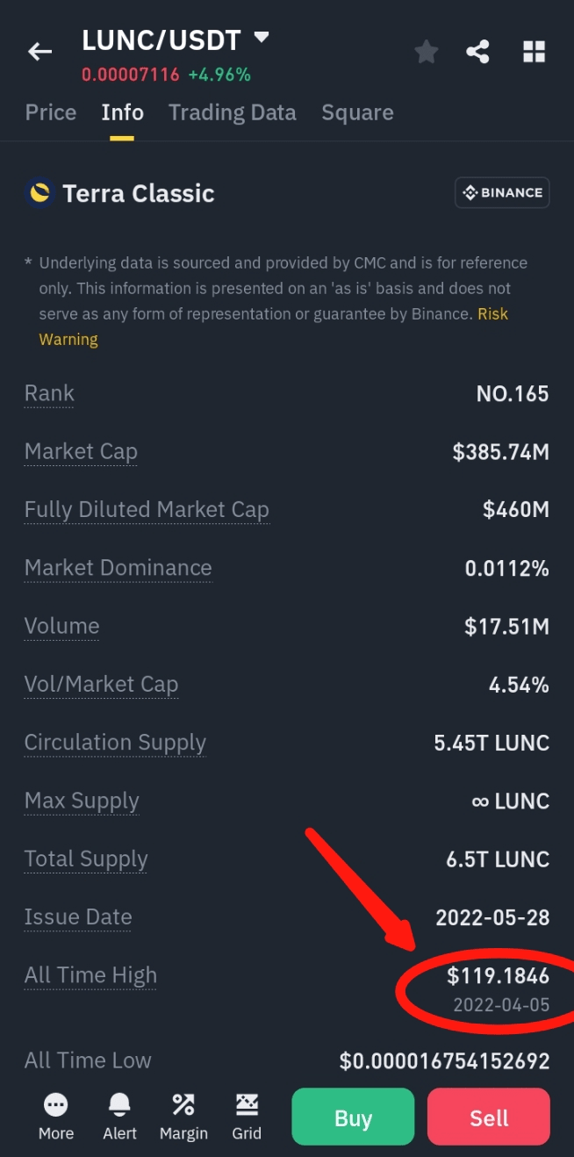The height and width of the screenshot is (1157, 574).
Task: Toggle the favorite star icon
Action: tap(427, 52)
